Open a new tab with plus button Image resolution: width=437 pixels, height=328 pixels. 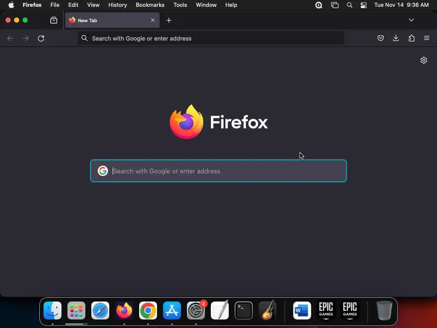pos(169,20)
